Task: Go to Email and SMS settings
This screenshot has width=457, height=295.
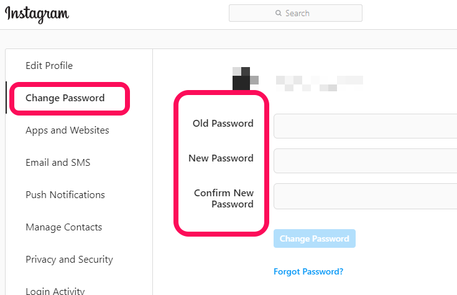Action: click(58, 163)
